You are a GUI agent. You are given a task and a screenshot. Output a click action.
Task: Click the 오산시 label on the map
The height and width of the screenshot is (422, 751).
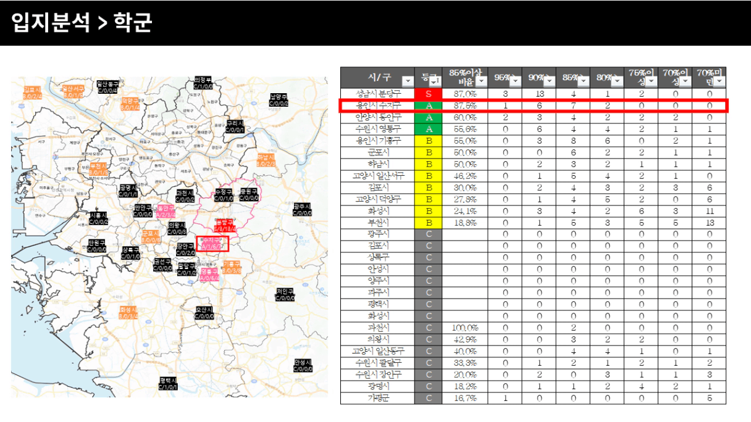click(x=204, y=312)
